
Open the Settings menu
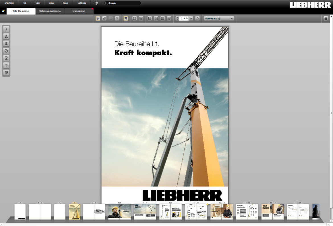82,3
